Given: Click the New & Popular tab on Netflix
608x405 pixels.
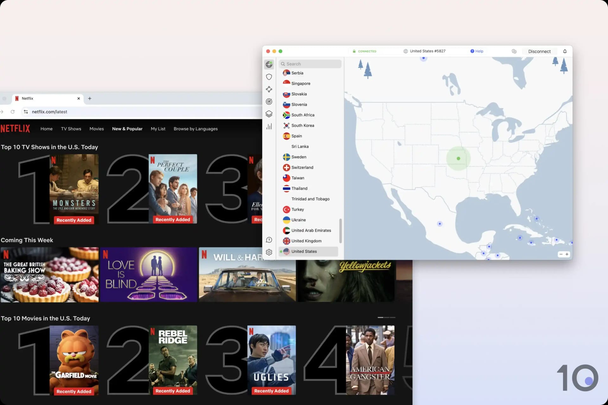Looking at the screenshot, I should click(127, 129).
